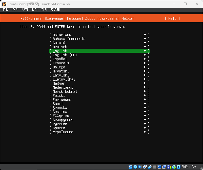Choose Latviski language

pos(99,75)
